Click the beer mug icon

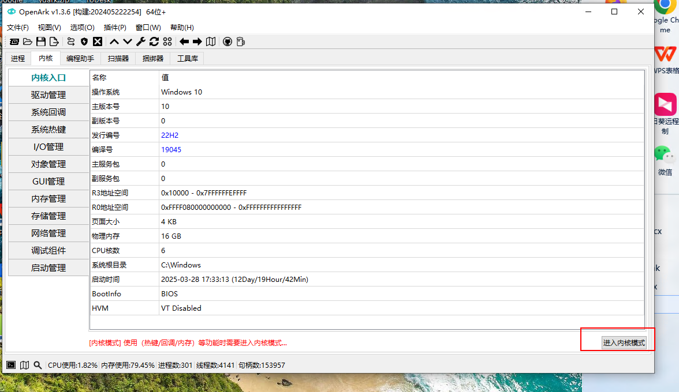(241, 42)
